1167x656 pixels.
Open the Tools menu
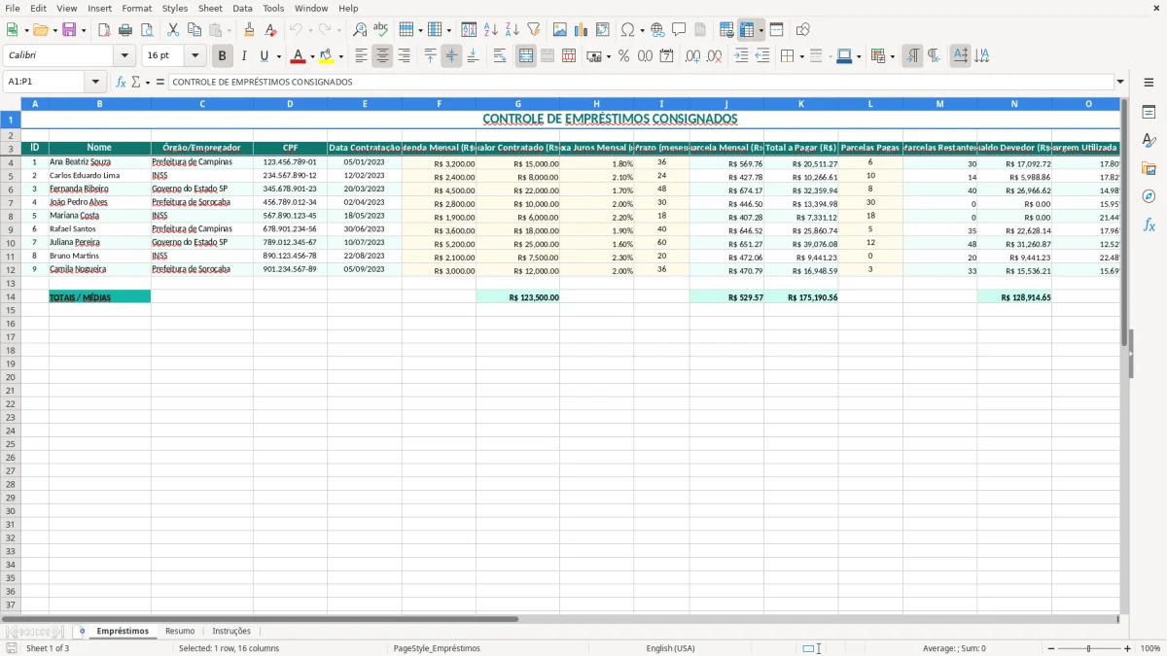273,8
